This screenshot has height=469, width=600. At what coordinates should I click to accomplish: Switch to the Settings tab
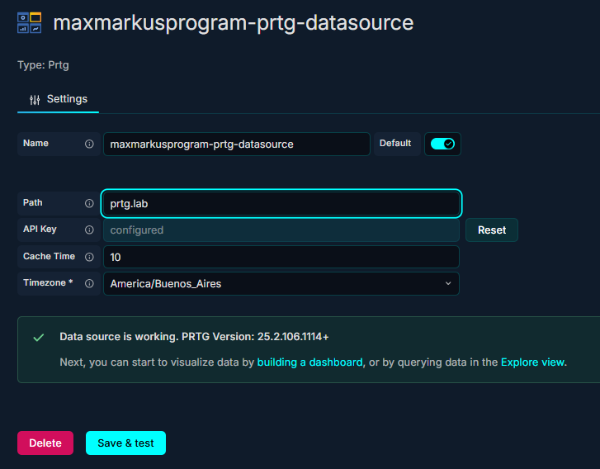(x=58, y=99)
